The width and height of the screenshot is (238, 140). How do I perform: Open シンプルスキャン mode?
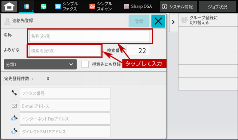(x=101, y=6)
